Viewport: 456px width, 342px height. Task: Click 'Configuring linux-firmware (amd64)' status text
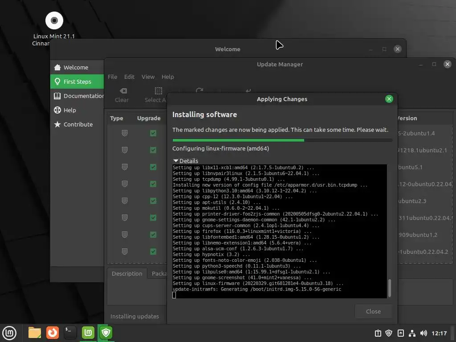(220, 149)
